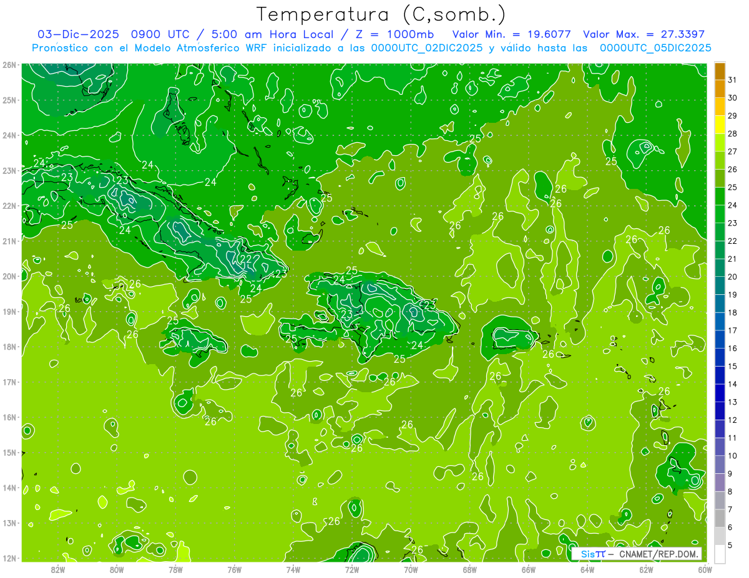Click the 12N latitude axis label
749x578 pixels.
coord(9,558)
